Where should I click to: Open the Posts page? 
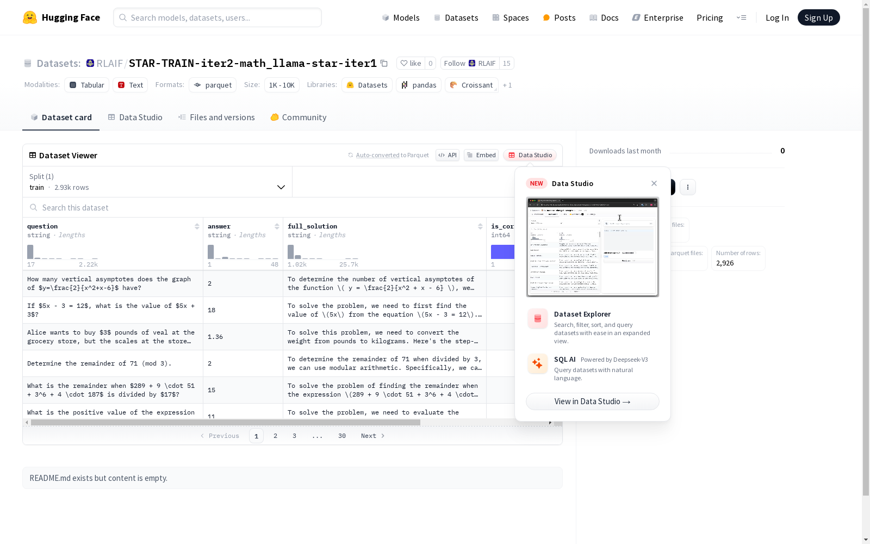[559, 17]
